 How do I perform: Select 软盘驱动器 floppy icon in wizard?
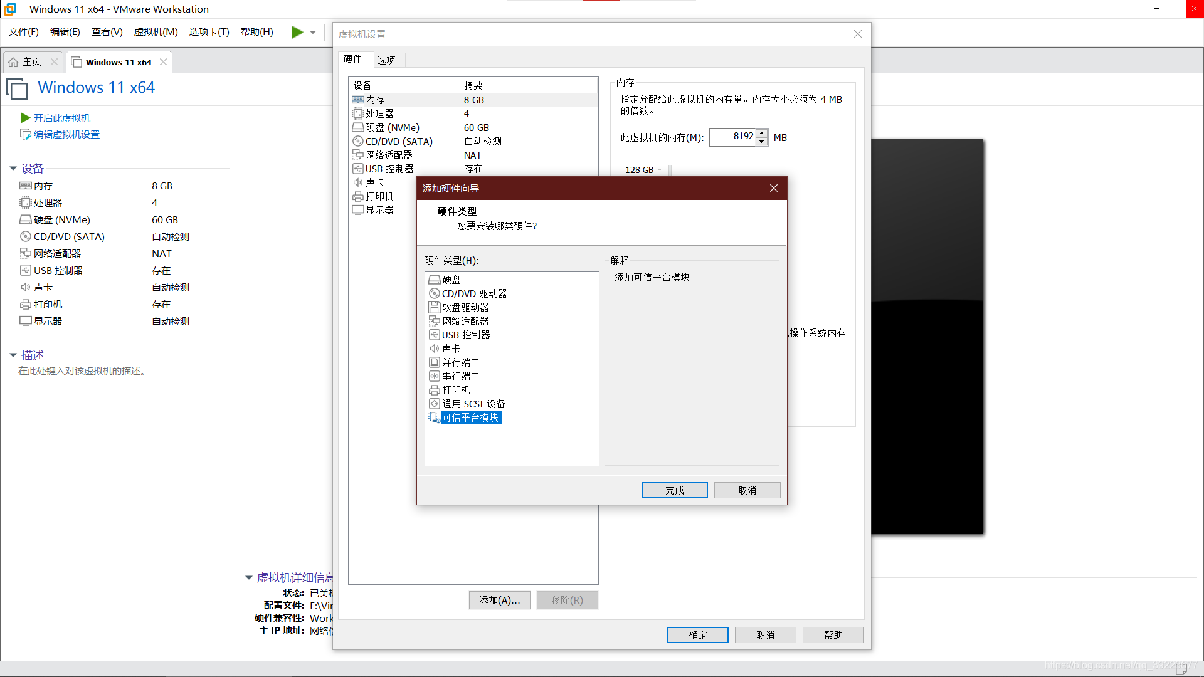click(434, 307)
